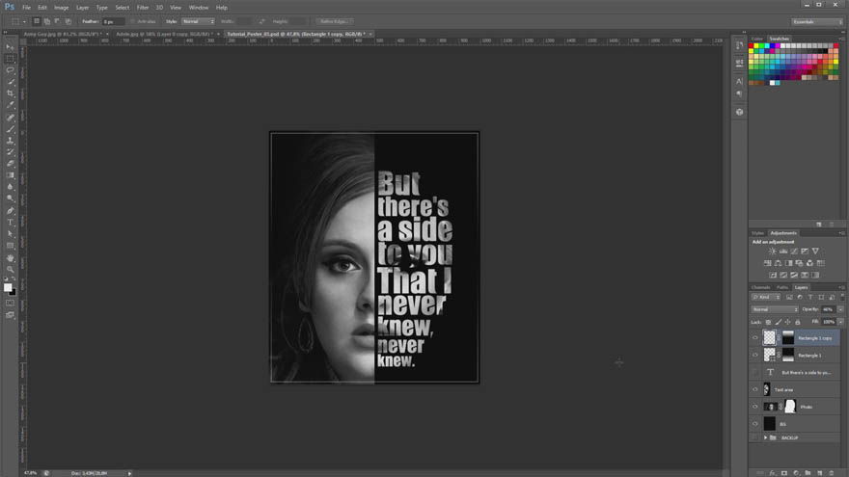Toggle lock transparent pixels

pos(768,322)
